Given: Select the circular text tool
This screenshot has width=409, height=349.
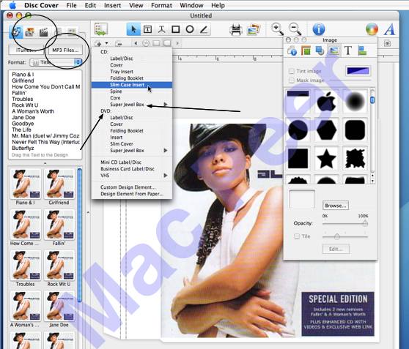Looking at the screenshot, I should [x=162, y=29].
